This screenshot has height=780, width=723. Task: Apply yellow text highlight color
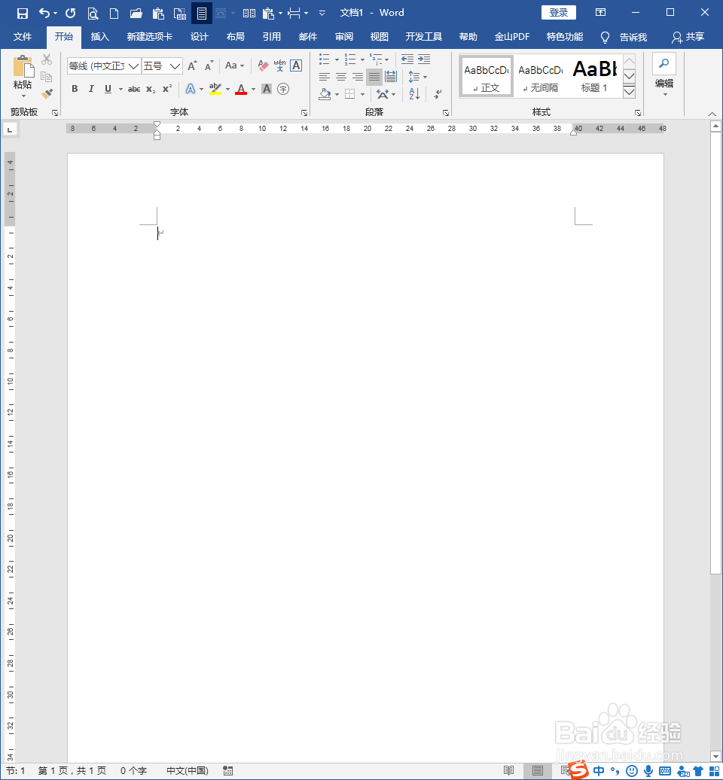[215, 89]
